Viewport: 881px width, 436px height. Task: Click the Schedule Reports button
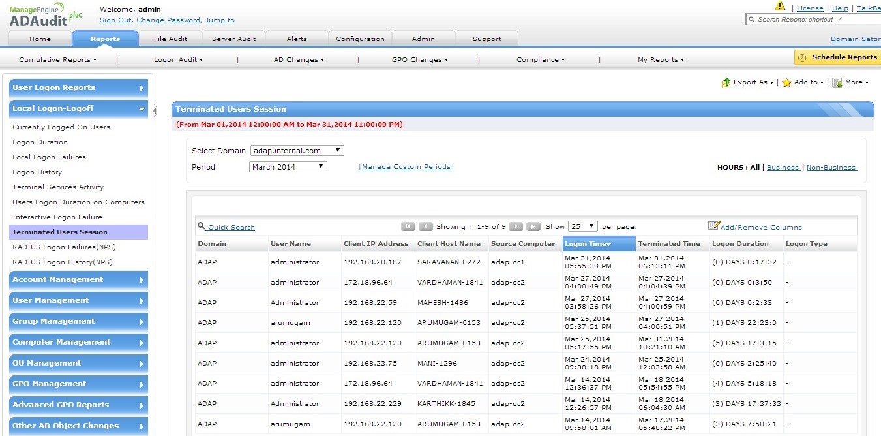(x=837, y=57)
